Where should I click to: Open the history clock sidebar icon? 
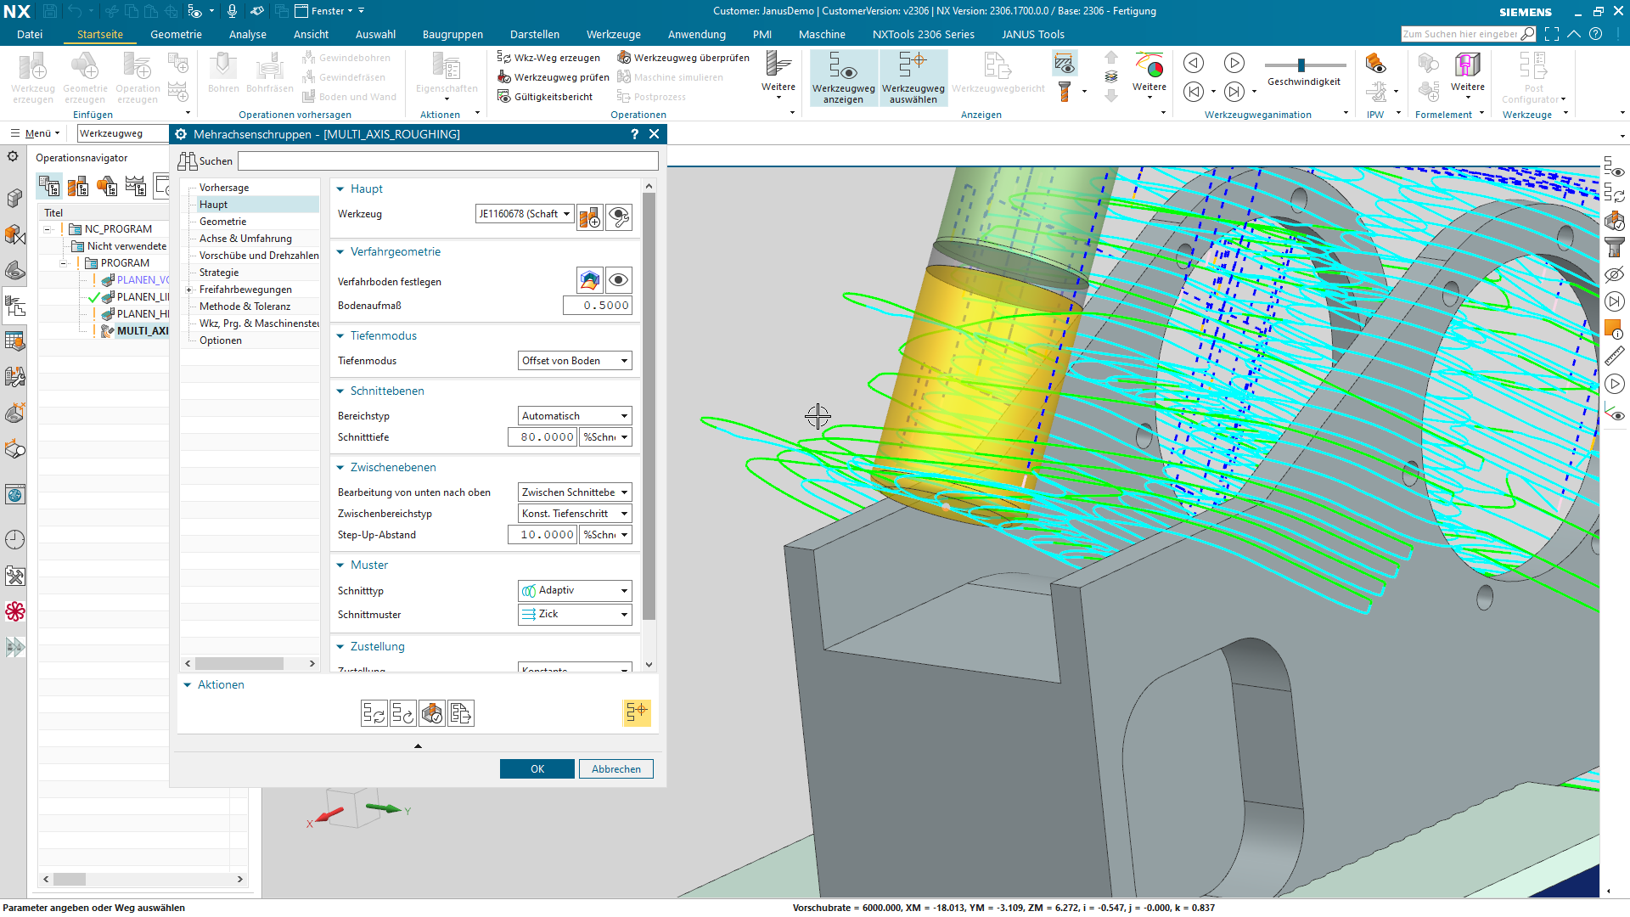[x=15, y=539]
